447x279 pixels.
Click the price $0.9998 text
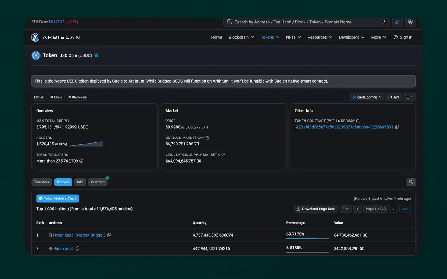[x=173, y=127]
